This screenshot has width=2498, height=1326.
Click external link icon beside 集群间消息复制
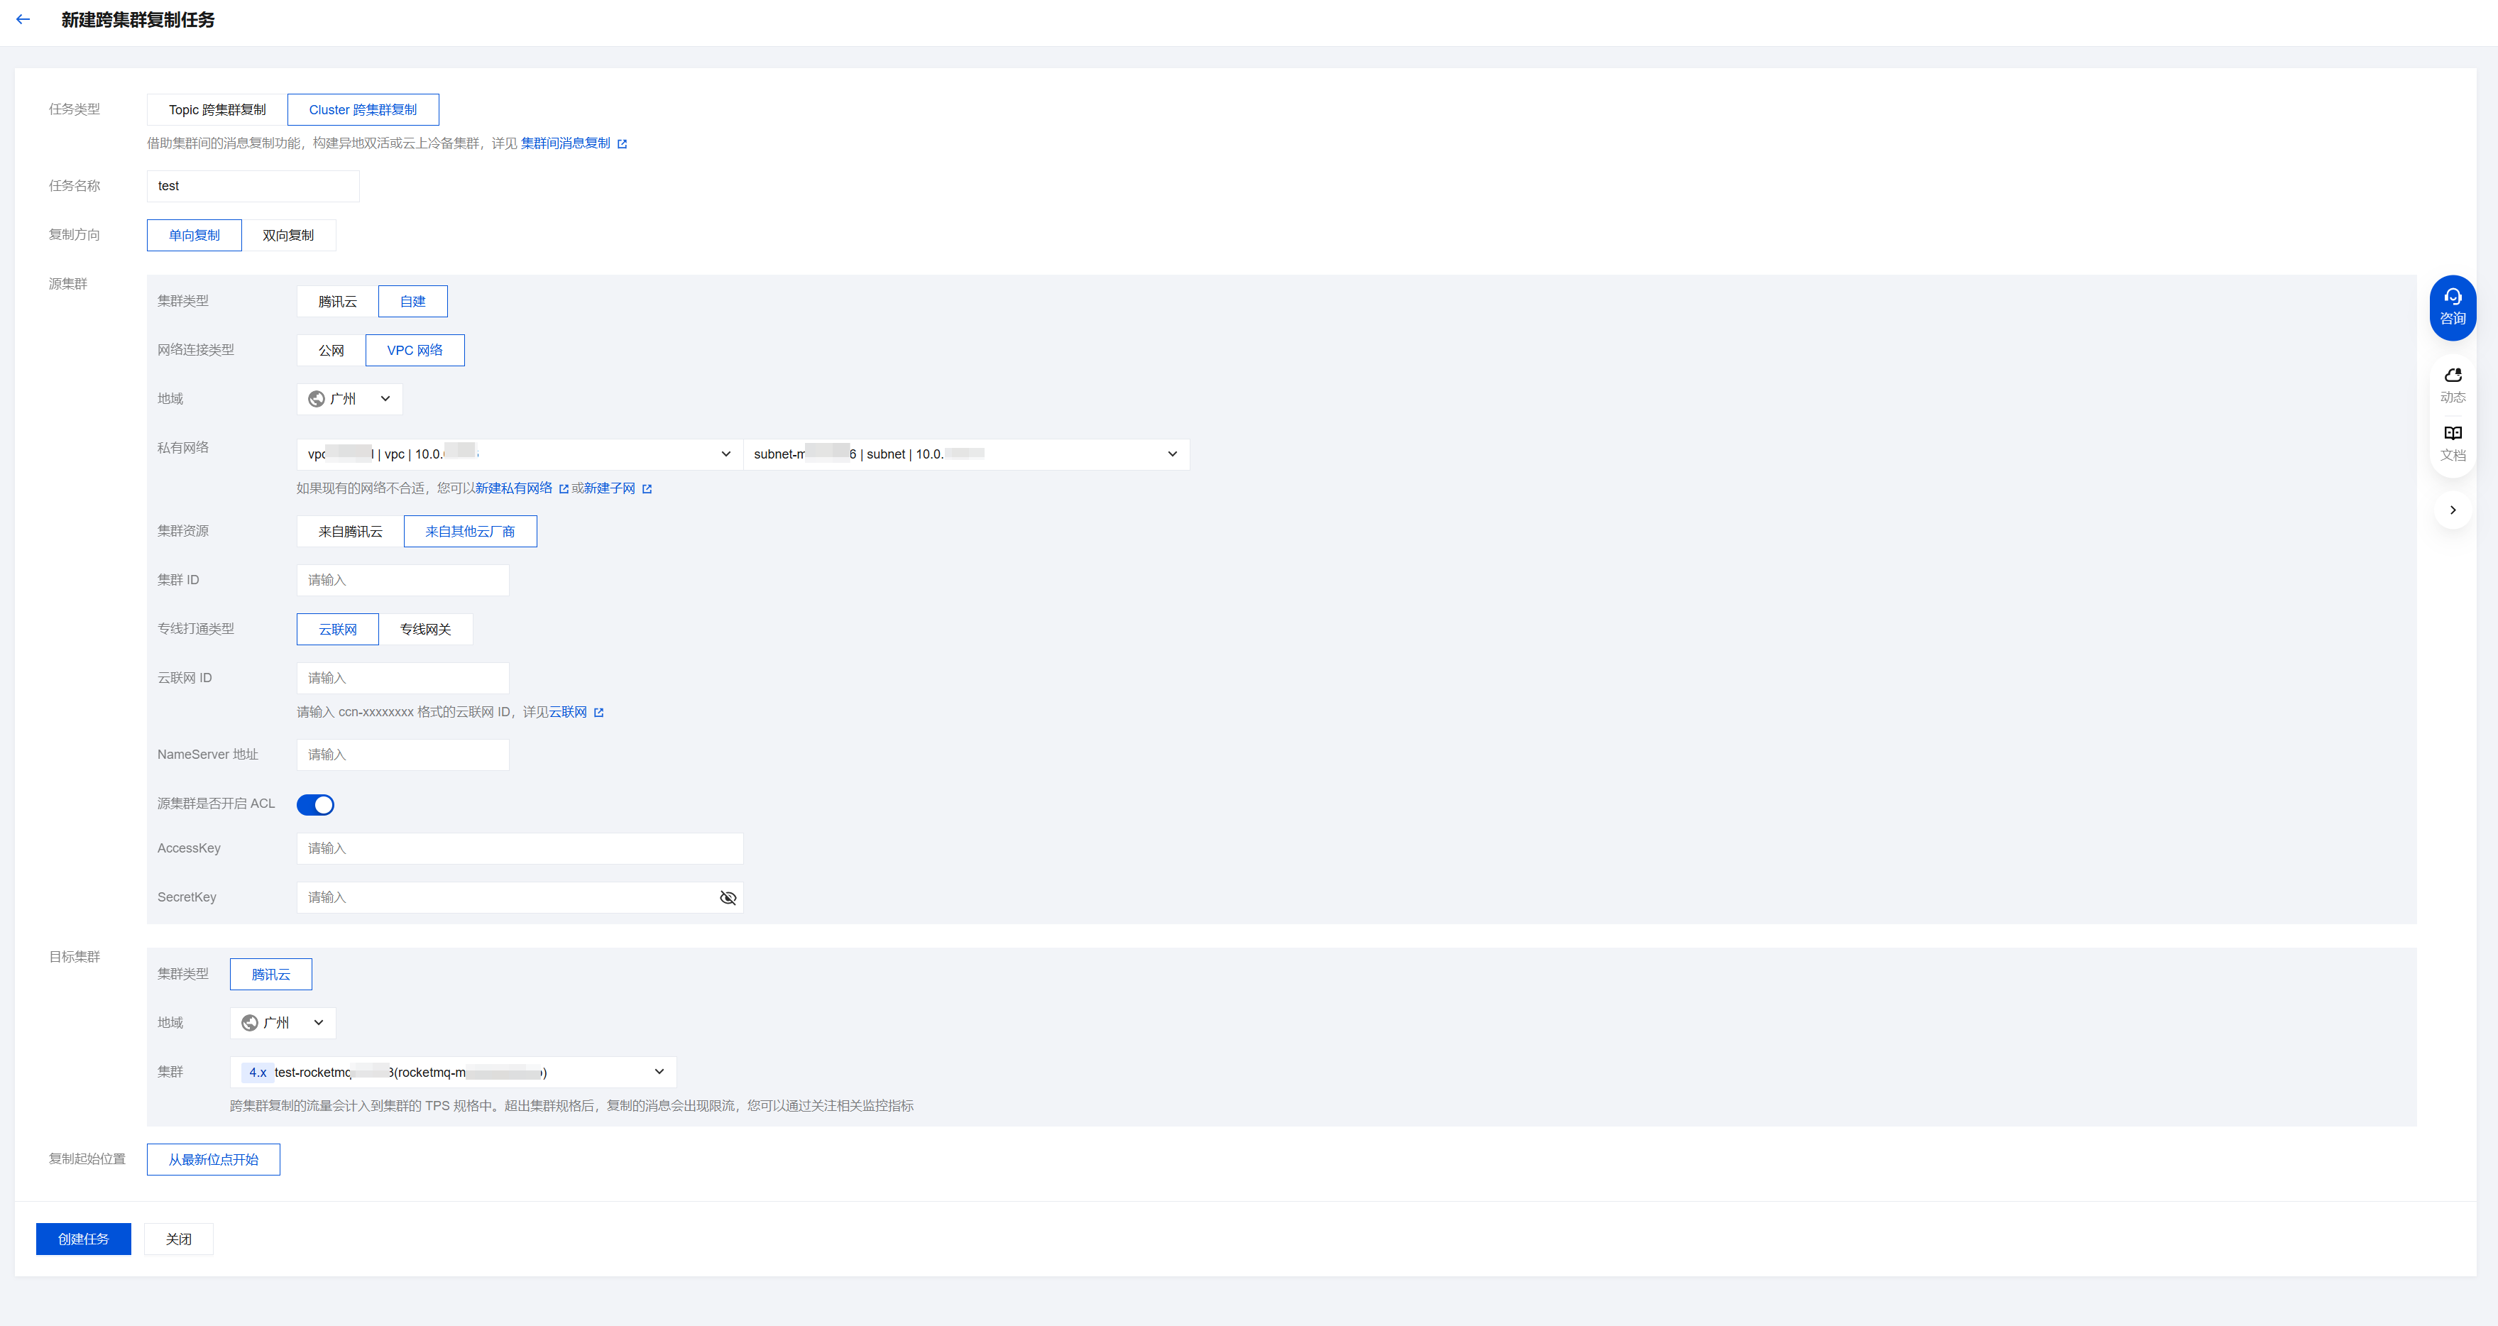click(x=623, y=145)
